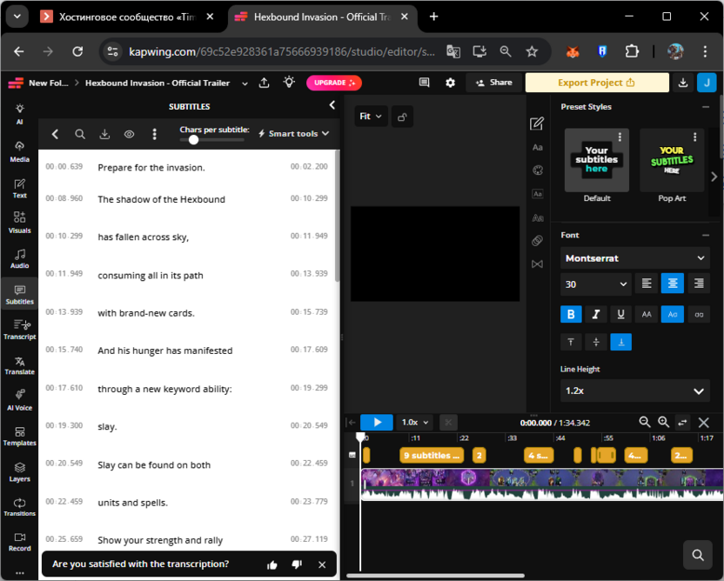The height and width of the screenshot is (581, 724).
Task: Open the project settings gear icon
Action: tap(450, 83)
